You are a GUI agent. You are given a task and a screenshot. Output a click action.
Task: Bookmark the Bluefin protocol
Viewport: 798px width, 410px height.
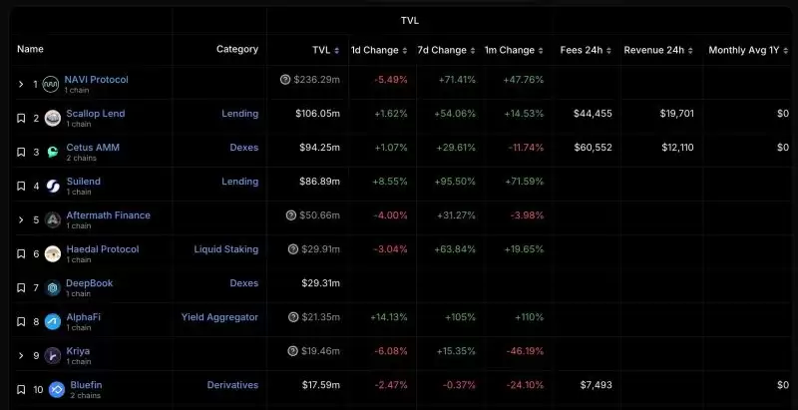21,390
